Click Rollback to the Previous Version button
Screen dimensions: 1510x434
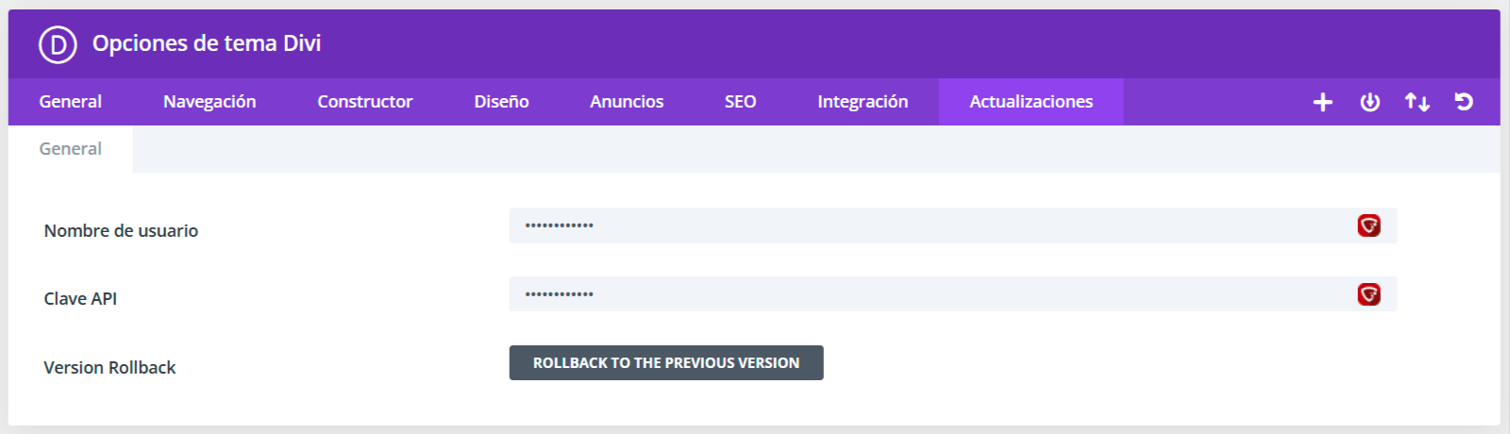pyautogui.click(x=666, y=363)
